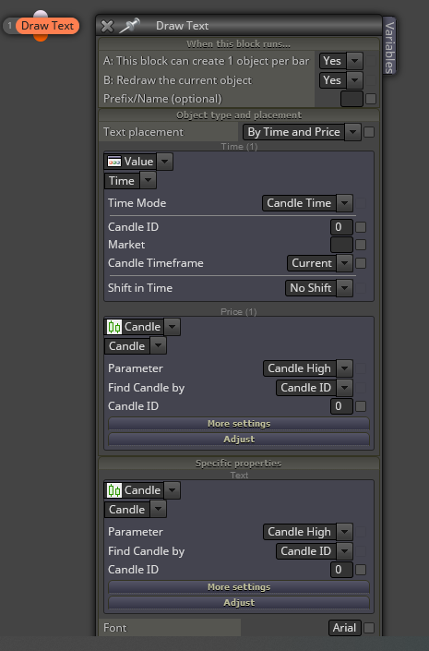Click the orange bottom connector of the Draw Text block
The height and width of the screenshot is (651, 429).
tap(41, 38)
